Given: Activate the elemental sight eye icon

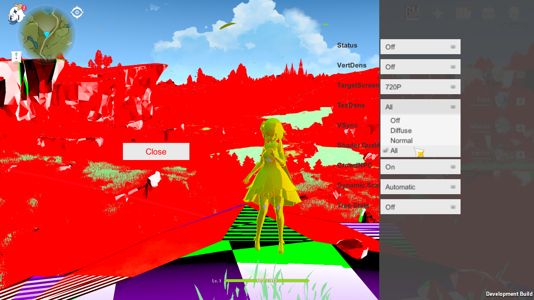Looking at the screenshot, I should click(77, 12).
